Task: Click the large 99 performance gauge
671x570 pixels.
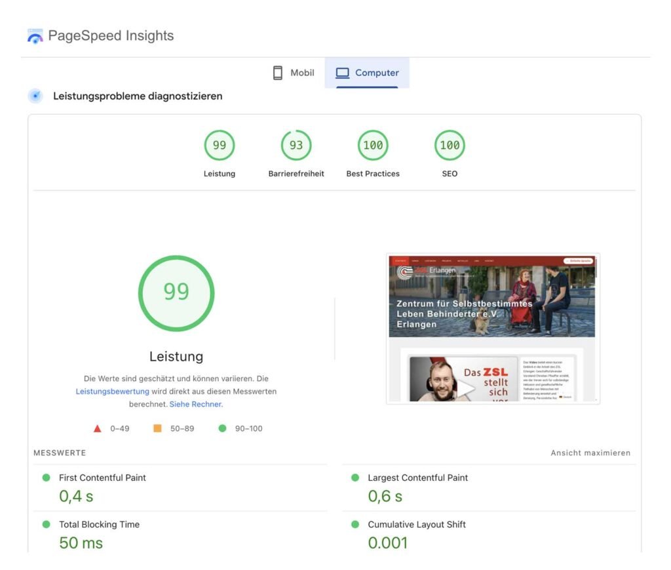Action: pos(176,293)
